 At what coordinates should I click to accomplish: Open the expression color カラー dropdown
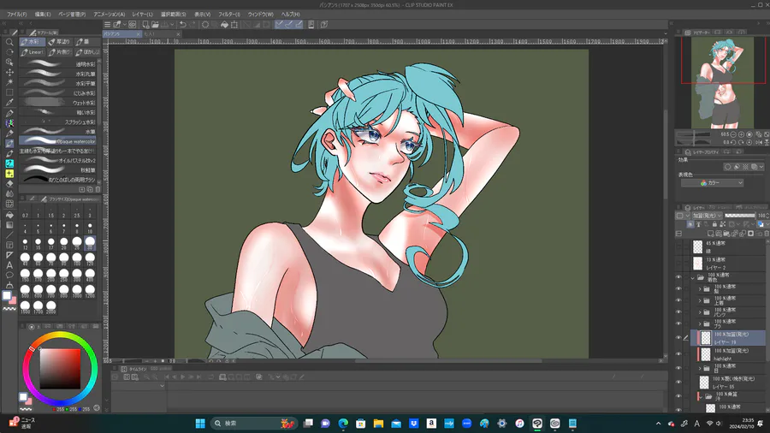click(712, 182)
